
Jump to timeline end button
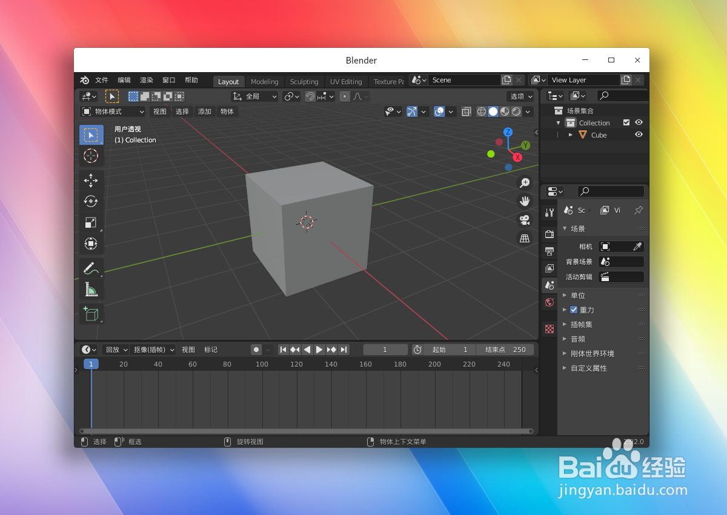pyautogui.click(x=344, y=350)
